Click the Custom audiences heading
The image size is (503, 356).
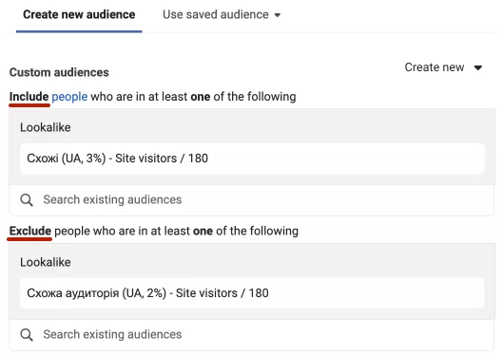coord(59,72)
